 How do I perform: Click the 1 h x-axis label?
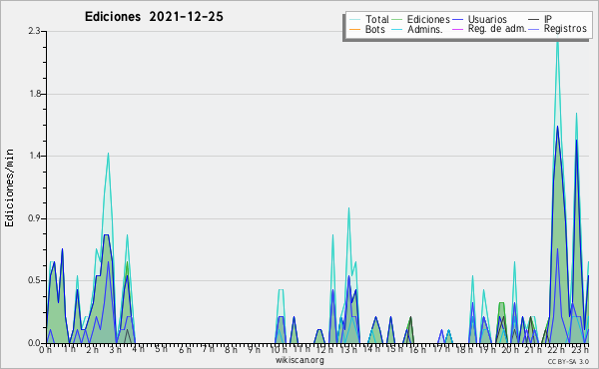pyautogui.click(x=69, y=349)
